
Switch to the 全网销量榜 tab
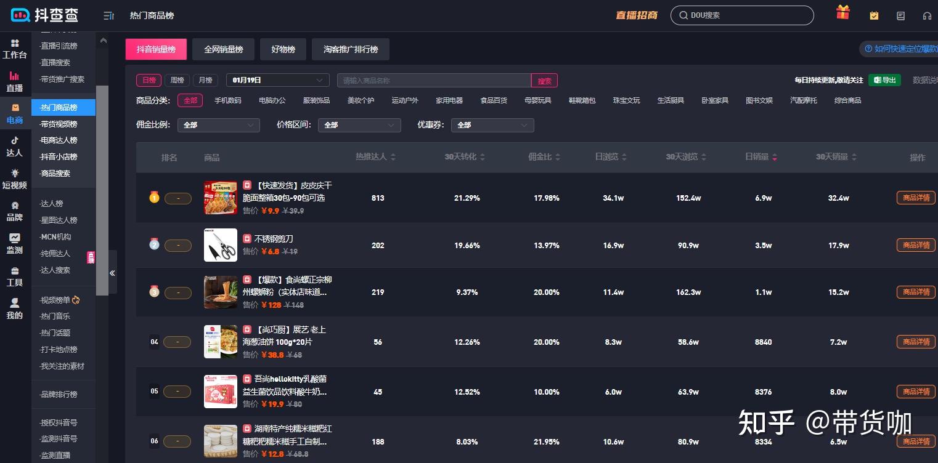(224, 49)
